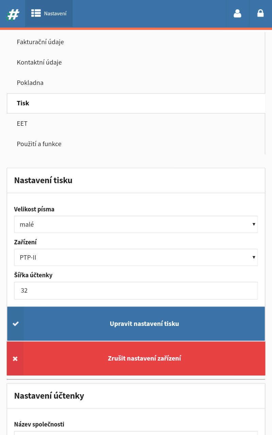The image size is (272, 435).
Task: Click Upravit nastavení tisku button
Action: 136,324
